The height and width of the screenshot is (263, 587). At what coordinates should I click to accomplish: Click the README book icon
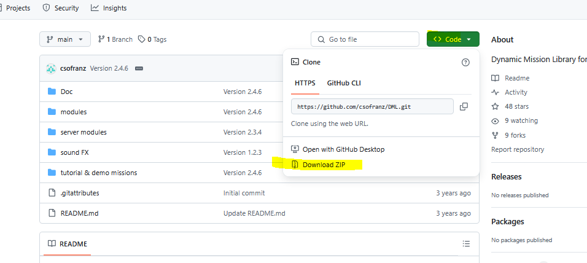point(52,243)
